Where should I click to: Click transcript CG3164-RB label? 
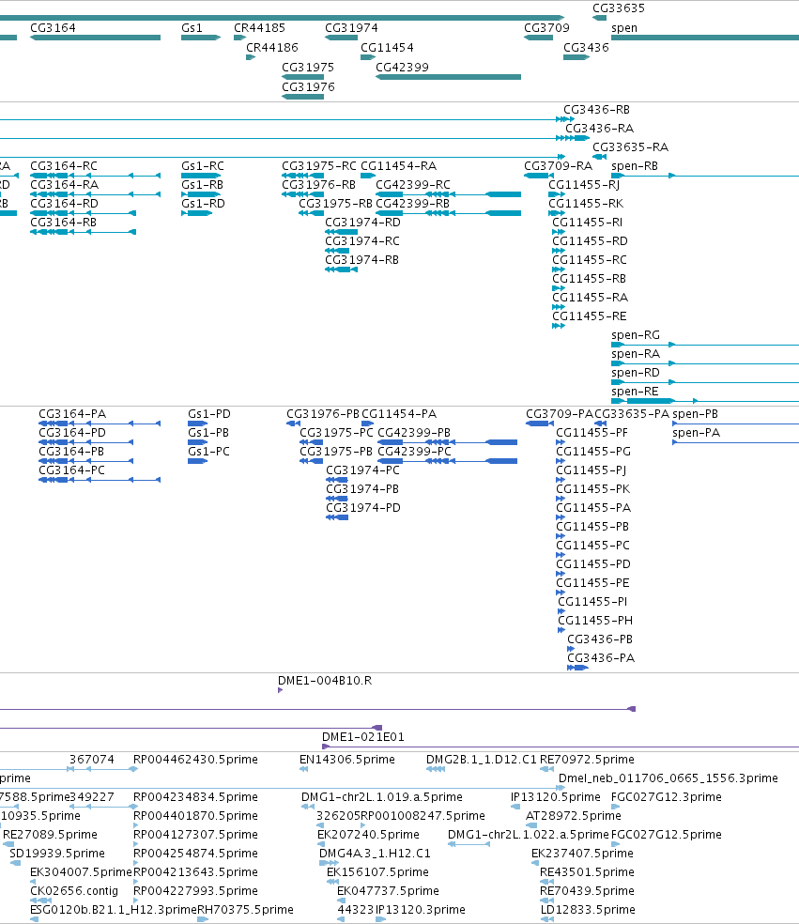tap(63, 223)
